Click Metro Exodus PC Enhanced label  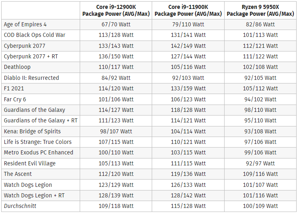tap(38, 153)
